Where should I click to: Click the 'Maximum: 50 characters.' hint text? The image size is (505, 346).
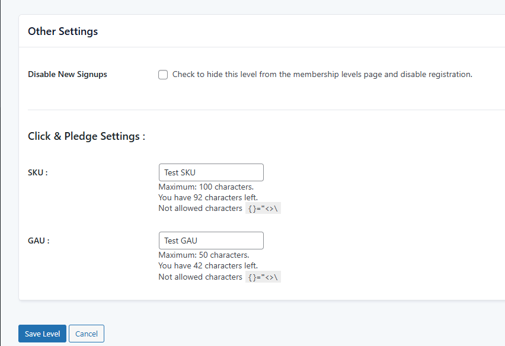(204, 255)
